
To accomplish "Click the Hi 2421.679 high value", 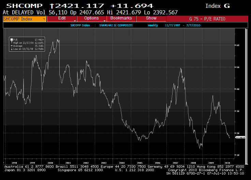I will pos(124,12).
